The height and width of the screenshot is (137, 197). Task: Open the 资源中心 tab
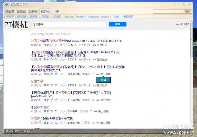tap(45, 11)
